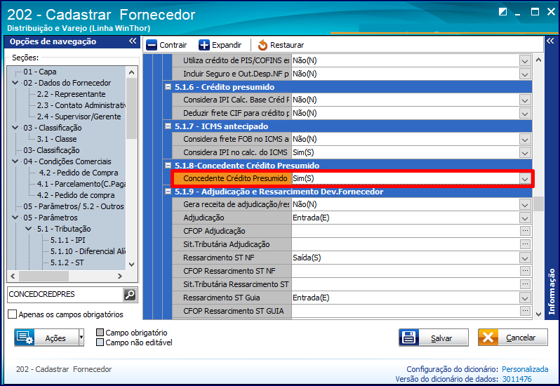Collapse the Opções de navegação panel

(x=133, y=41)
